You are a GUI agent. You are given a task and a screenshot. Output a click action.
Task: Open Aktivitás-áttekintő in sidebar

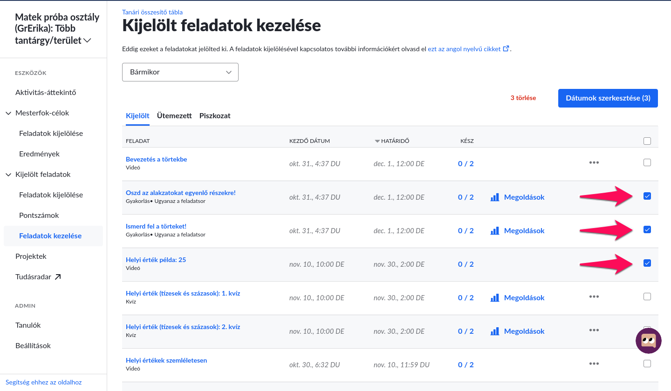[46, 93]
